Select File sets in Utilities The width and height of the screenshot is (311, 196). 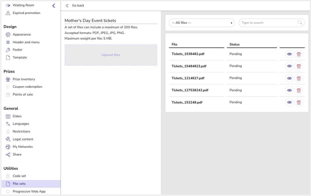pyautogui.click(x=31, y=184)
